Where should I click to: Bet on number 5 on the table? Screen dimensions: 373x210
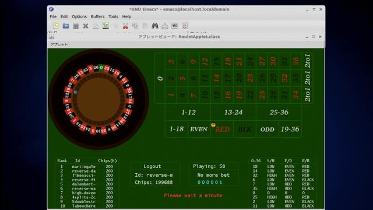click(x=182, y=78)
